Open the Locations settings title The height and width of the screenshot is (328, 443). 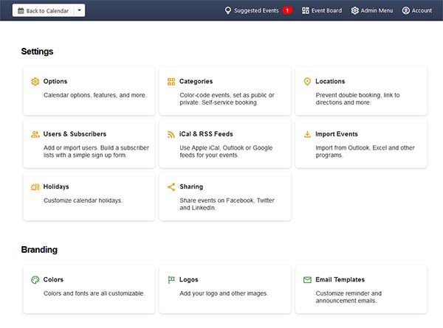point(330,81)
